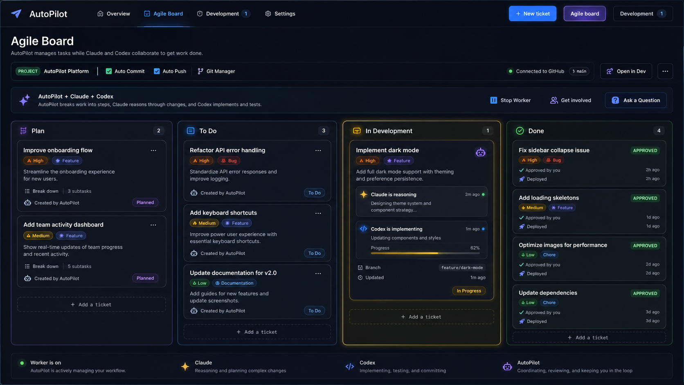684x385 pixels.
Task: Click the robot icon on Implement dark mode
Action: 481,153
